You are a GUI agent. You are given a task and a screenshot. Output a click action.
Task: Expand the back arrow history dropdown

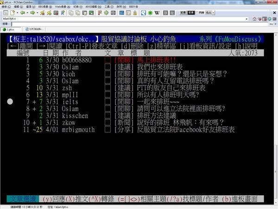click(27, 13)
